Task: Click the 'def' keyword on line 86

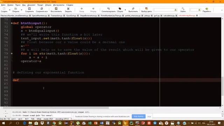Action: pyautogui.click(x=15, y=80)
